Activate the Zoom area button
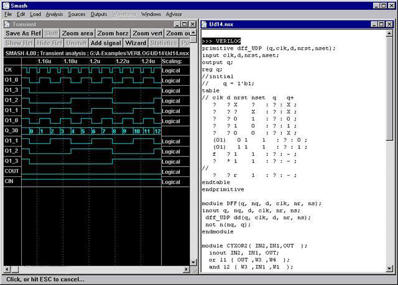 click(x=78, y=34)
